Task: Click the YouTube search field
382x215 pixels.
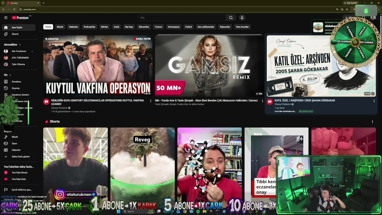Action: [x=182, y=18]
